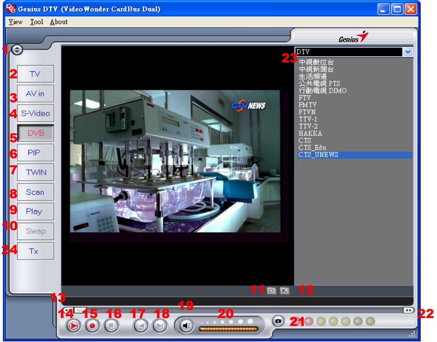Open the About menu
437x342 pixels.
tap(59, 22)
